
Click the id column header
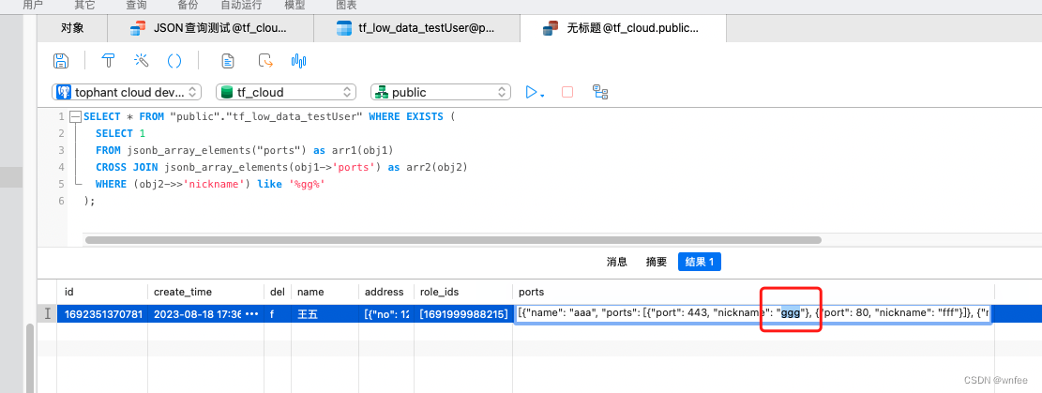pos(102,292)
